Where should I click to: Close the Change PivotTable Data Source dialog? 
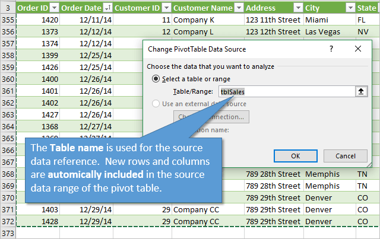point(362,49)
